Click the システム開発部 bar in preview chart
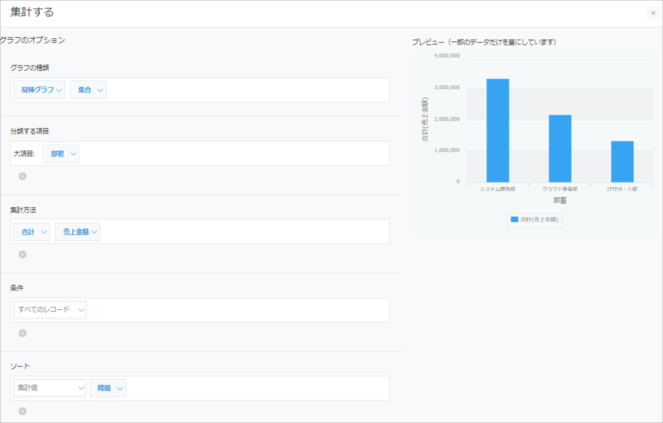The image size is (663, 423). tap(498, 130)
